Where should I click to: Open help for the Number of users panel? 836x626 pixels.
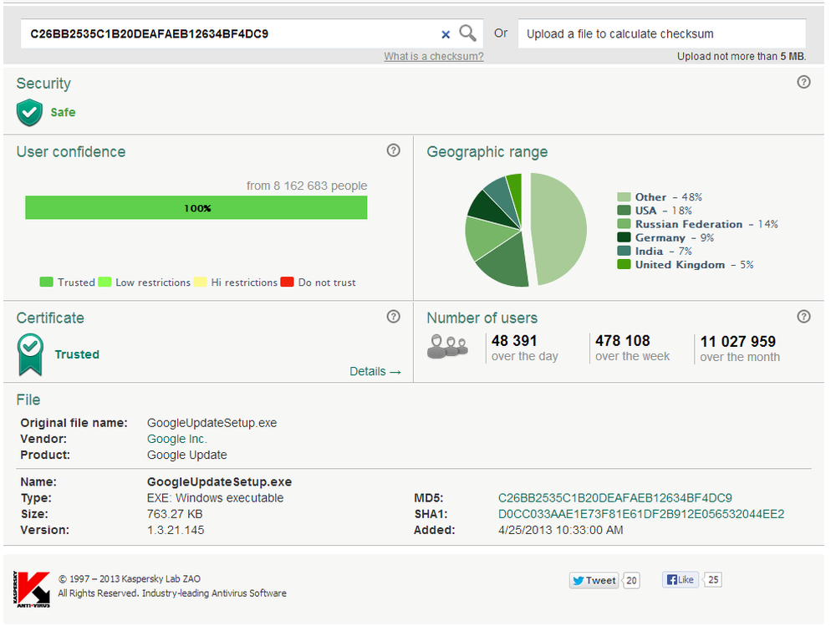click(x=803, y=317)
